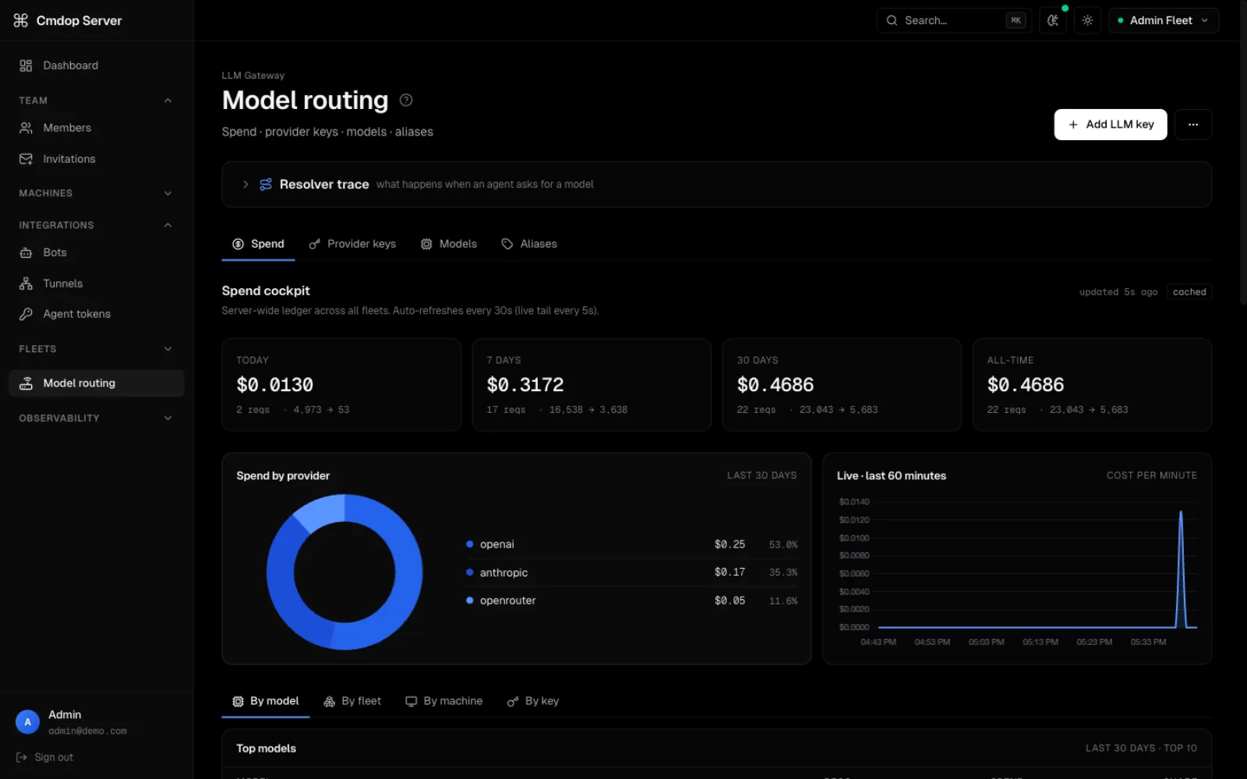
Task: Select the By key tab
Action: (x=533, y=701)
